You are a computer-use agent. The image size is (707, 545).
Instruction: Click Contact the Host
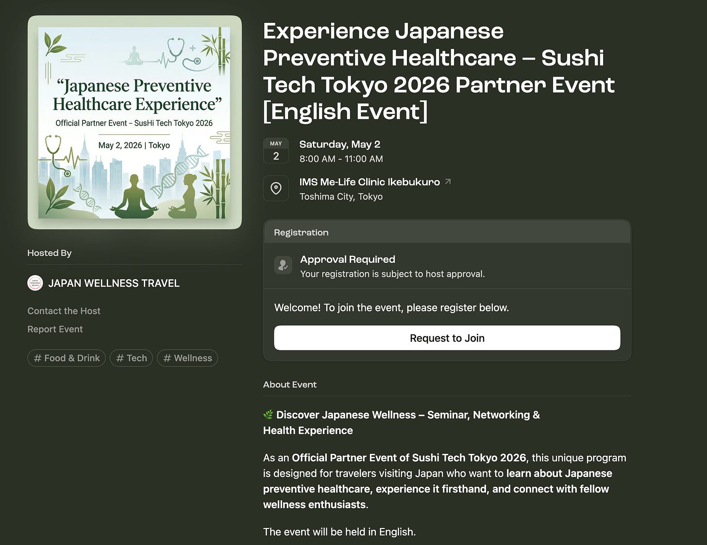click(64, 311)
